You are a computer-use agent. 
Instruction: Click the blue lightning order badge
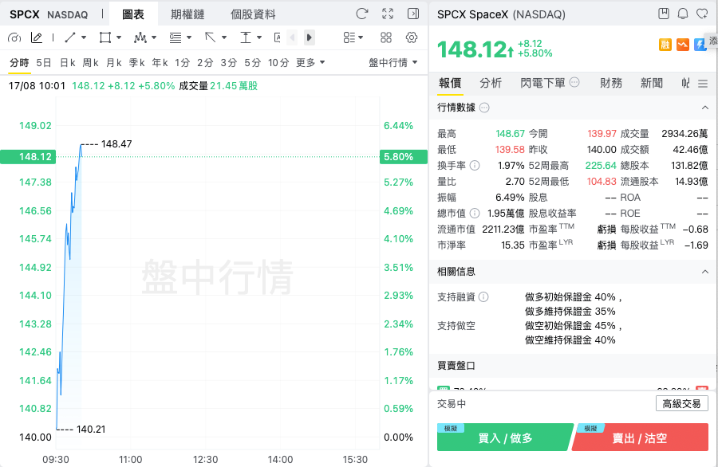700,45
